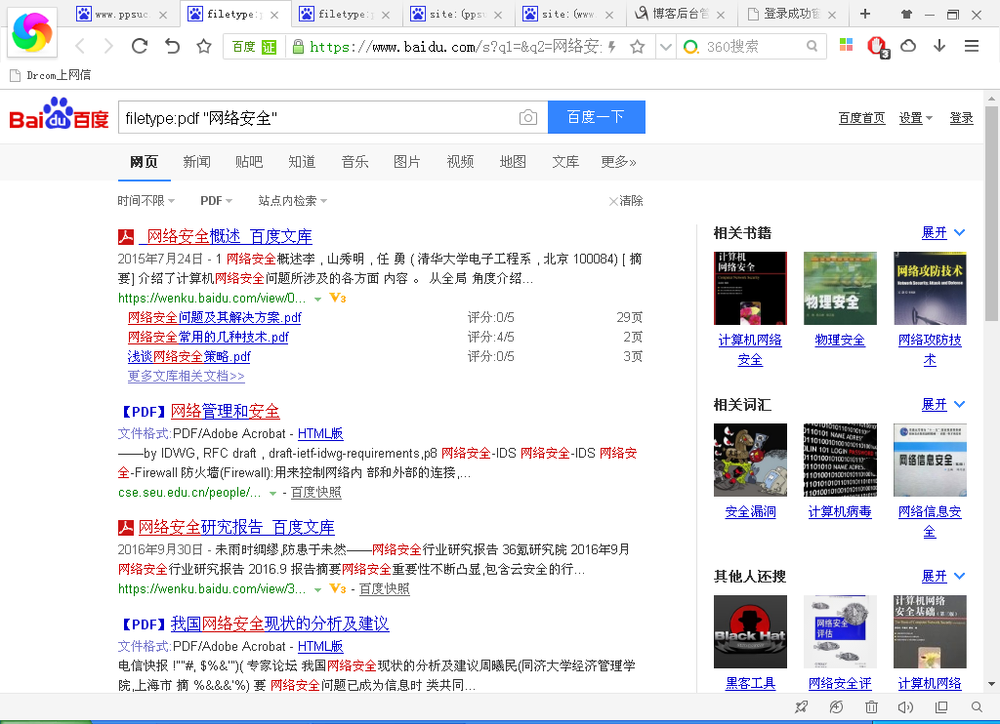The image size is (1000, 724).
Task: Reload the page with the refresh icon
Action: 140,46
